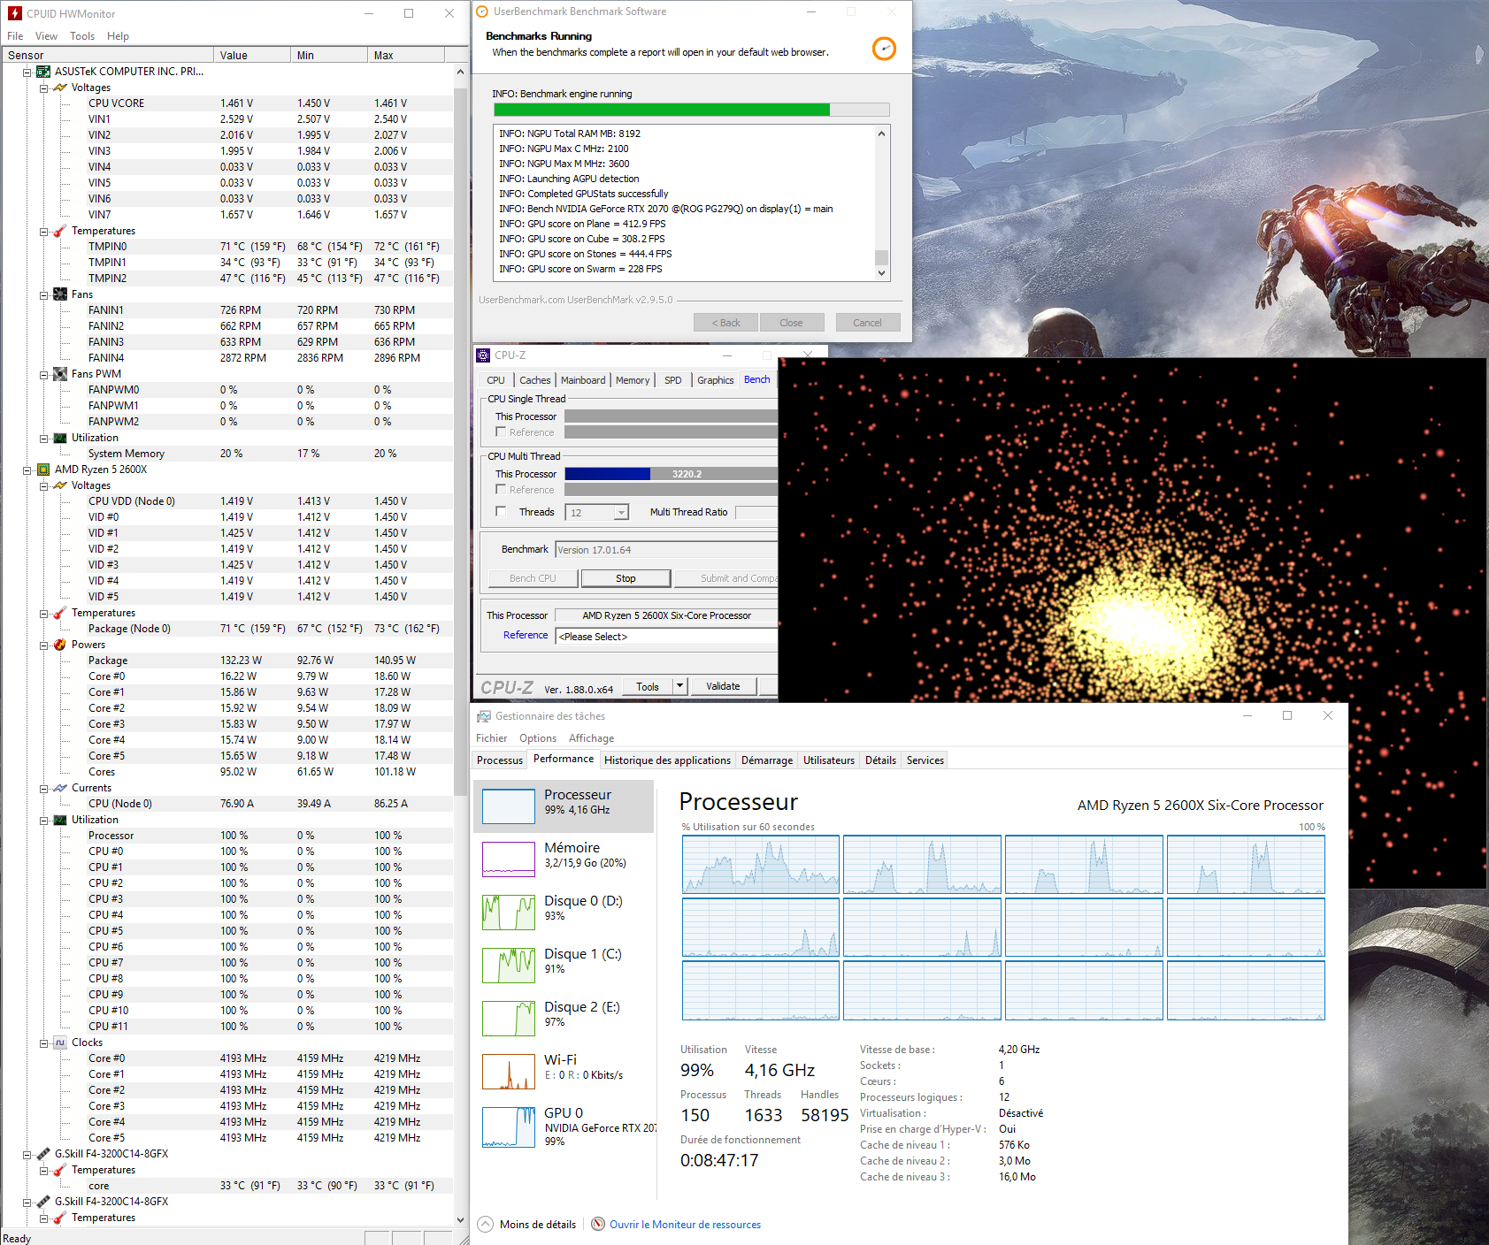Click the Currents icon in HWMonitor

click(60, 788)
